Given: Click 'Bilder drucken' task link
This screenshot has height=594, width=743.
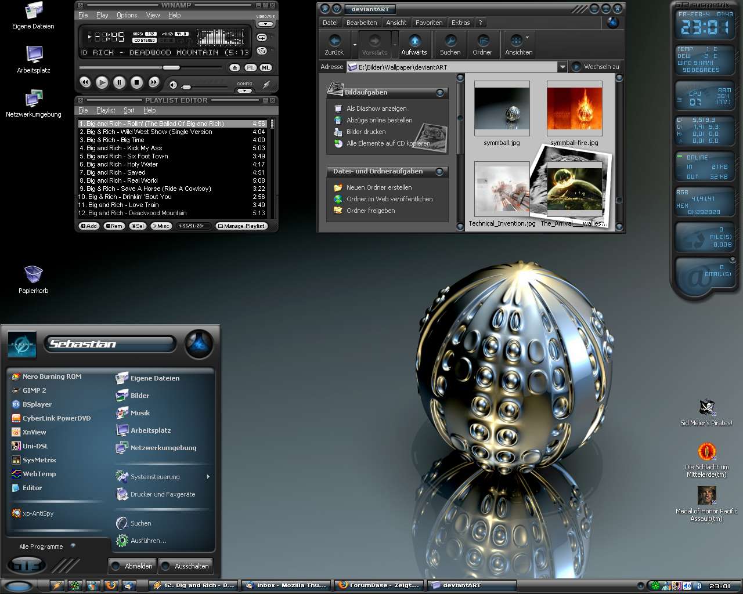Looking at the screenshot, I should click(x=366, y=132).
